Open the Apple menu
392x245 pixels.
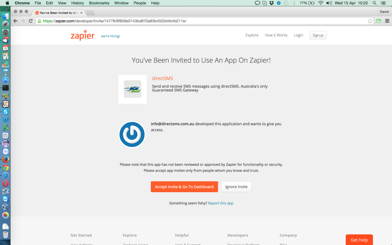(7, 3)
